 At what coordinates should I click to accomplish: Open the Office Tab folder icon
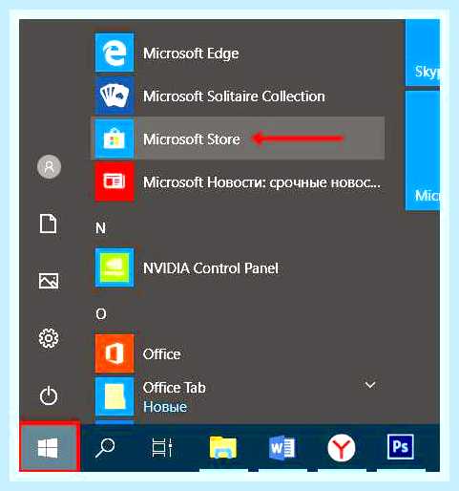click(x=115, y=396)
